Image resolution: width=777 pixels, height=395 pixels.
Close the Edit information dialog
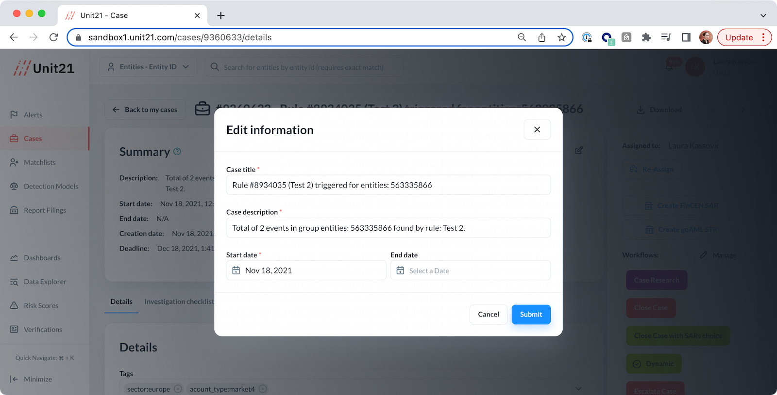(537, 129)
